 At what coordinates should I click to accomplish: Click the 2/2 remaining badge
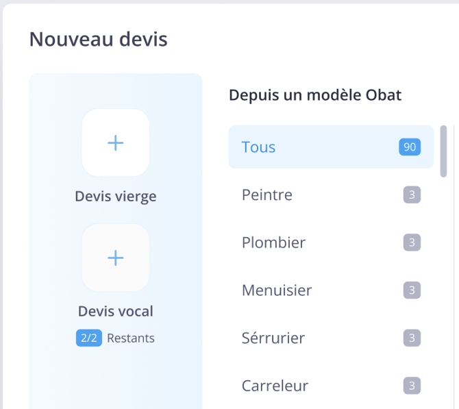pyautogui.click(x=89, y=338)
